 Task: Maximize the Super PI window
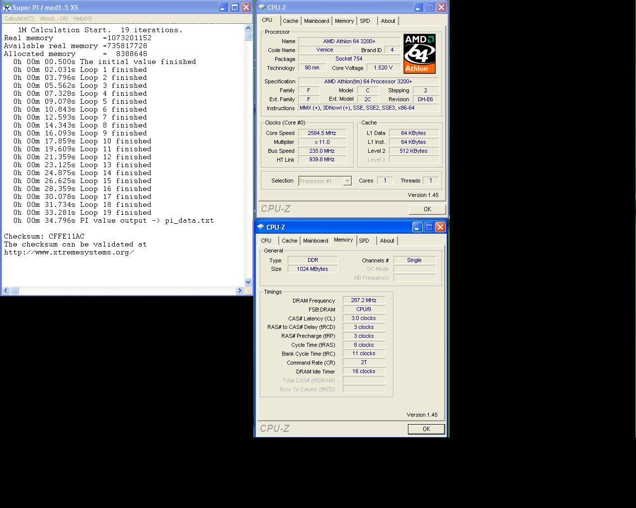pos(235,7)
